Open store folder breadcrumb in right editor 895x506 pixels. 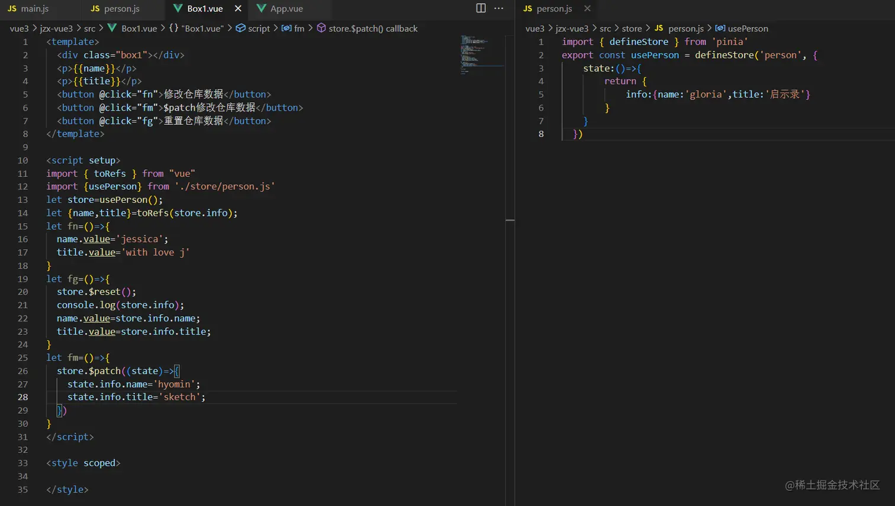coord(632,28)
